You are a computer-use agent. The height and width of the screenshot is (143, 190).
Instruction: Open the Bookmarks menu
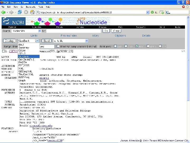31,7
